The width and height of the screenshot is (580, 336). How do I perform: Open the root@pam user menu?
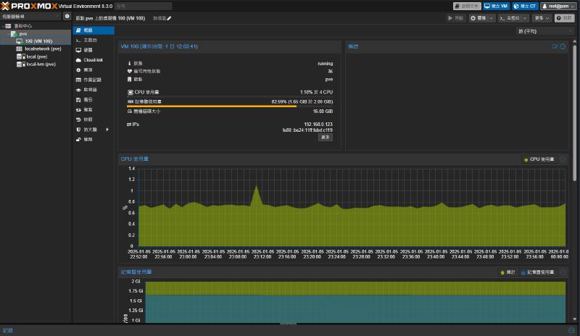[x=558, y=6]
